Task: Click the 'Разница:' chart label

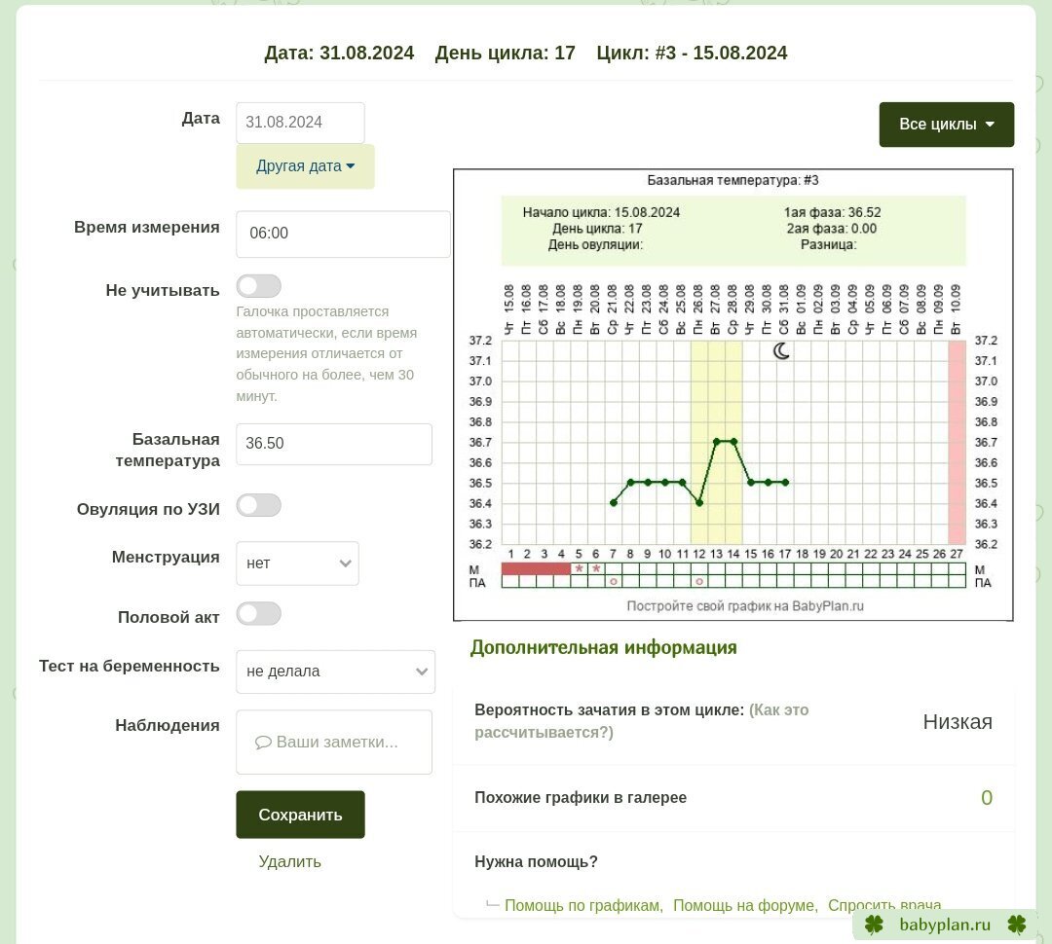Action: pos(829,244)
